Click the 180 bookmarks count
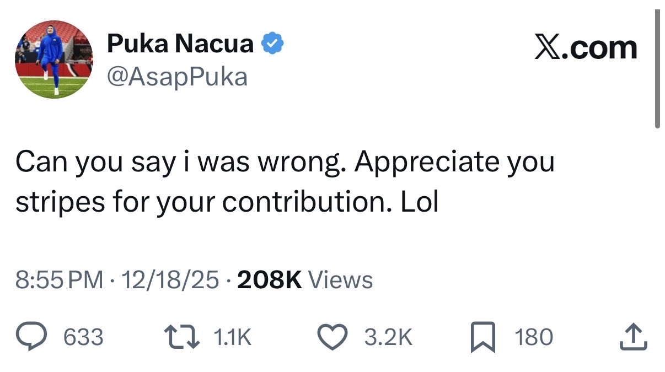 (x=534, y=337)
